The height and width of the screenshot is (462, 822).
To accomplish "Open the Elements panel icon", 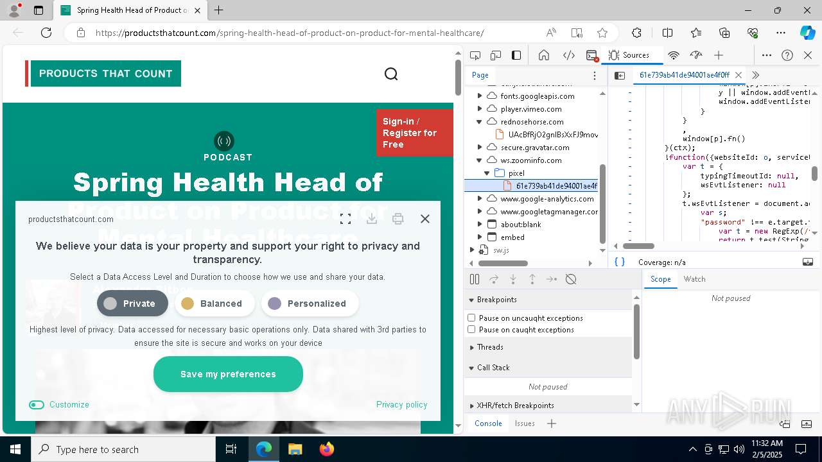I will (x=569, y=55).
